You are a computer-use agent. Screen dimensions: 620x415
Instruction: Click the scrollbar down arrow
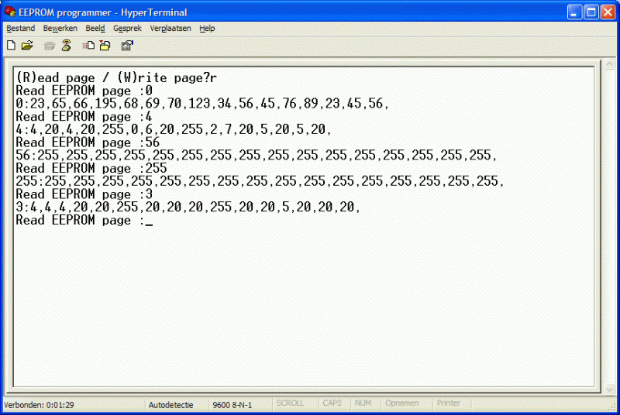coord(609,389)
